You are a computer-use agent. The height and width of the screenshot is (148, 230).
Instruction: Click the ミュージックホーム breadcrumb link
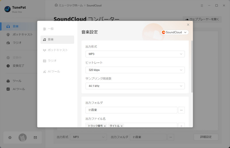71,5
